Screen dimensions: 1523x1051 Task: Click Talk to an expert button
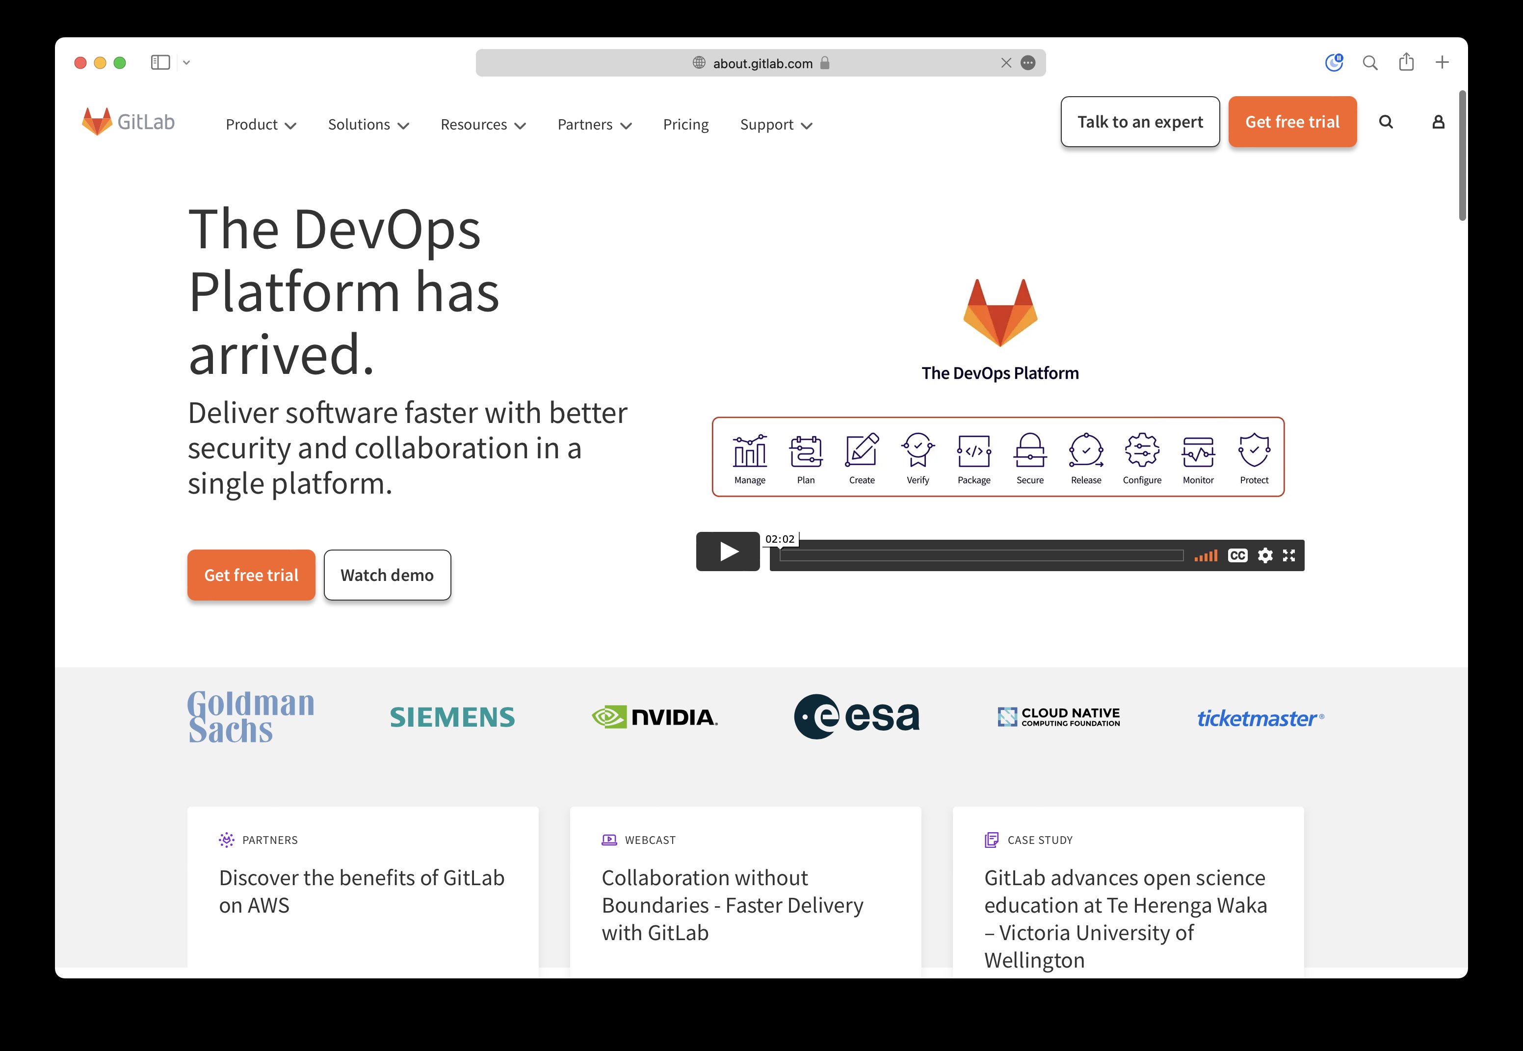click(x=1139, y=122)
